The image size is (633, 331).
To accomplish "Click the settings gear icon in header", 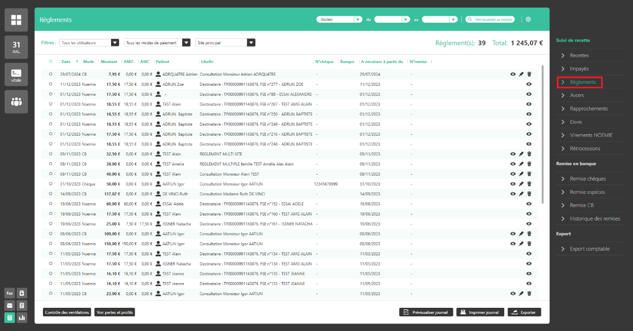I will tap(528, 19).
